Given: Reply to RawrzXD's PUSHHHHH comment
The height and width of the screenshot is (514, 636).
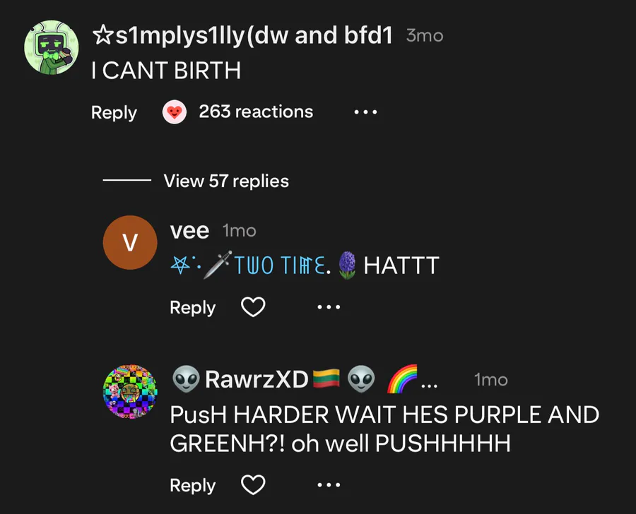Looking at the screenshot, I should (193, 486).
